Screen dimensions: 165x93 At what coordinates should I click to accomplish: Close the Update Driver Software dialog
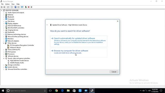118,21
